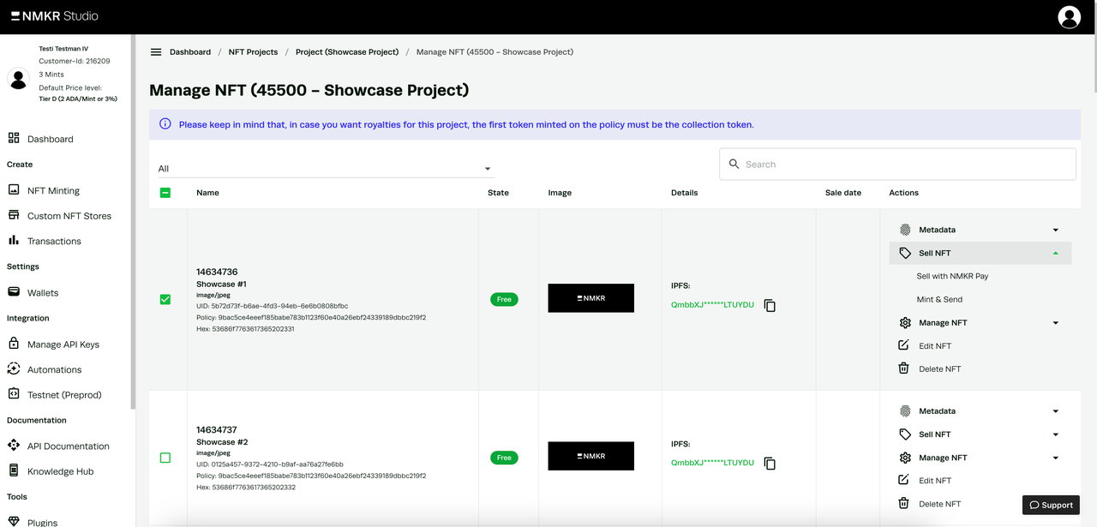Screen dimensions: 1097x527
Task: Click the Free state badge for Showcase #2
Action: tap(504, 458)
